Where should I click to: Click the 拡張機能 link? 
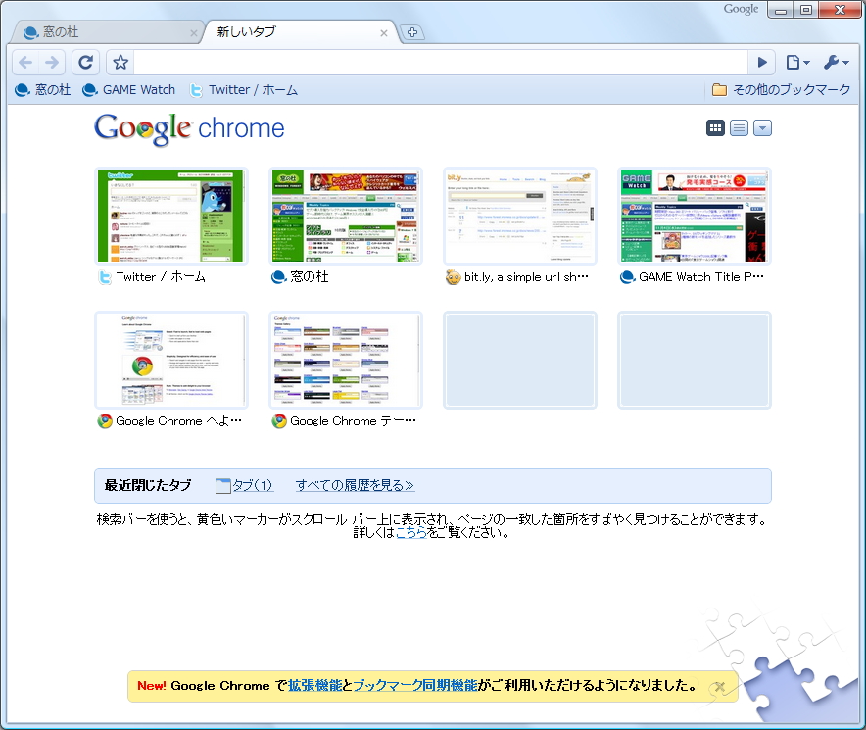click(x=312, y=686)
